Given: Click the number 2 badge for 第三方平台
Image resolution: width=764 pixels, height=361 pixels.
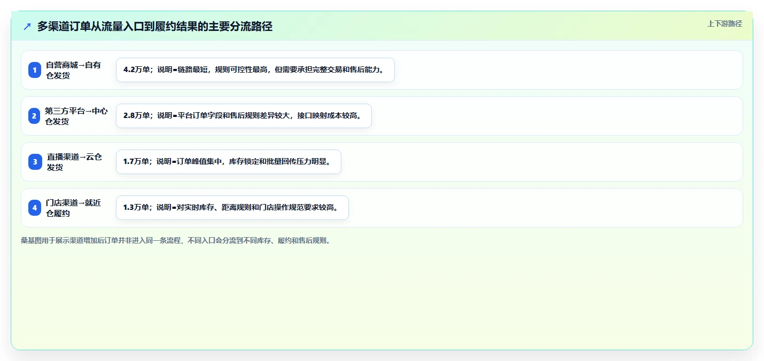Looking at the screenshot, I should pos(35,116).
